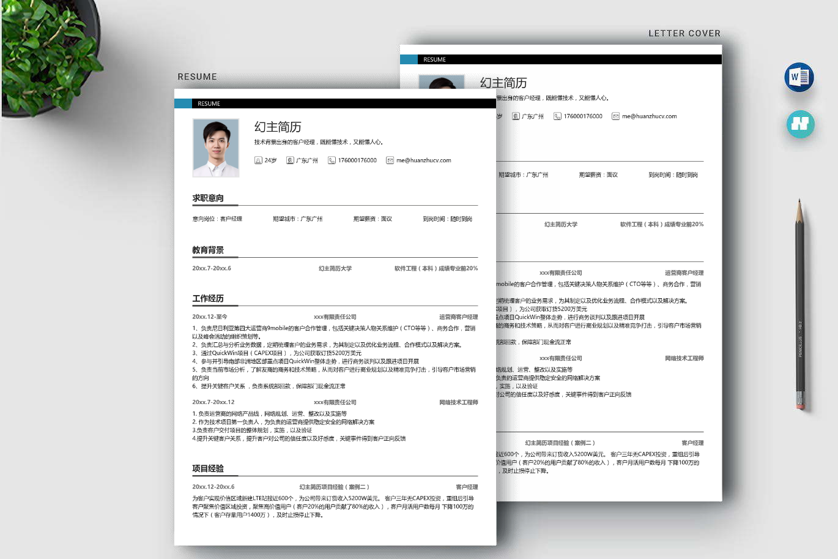Select work item 3 about the QuickWin项目
838x559 pixels.
[x=277, y=353]
